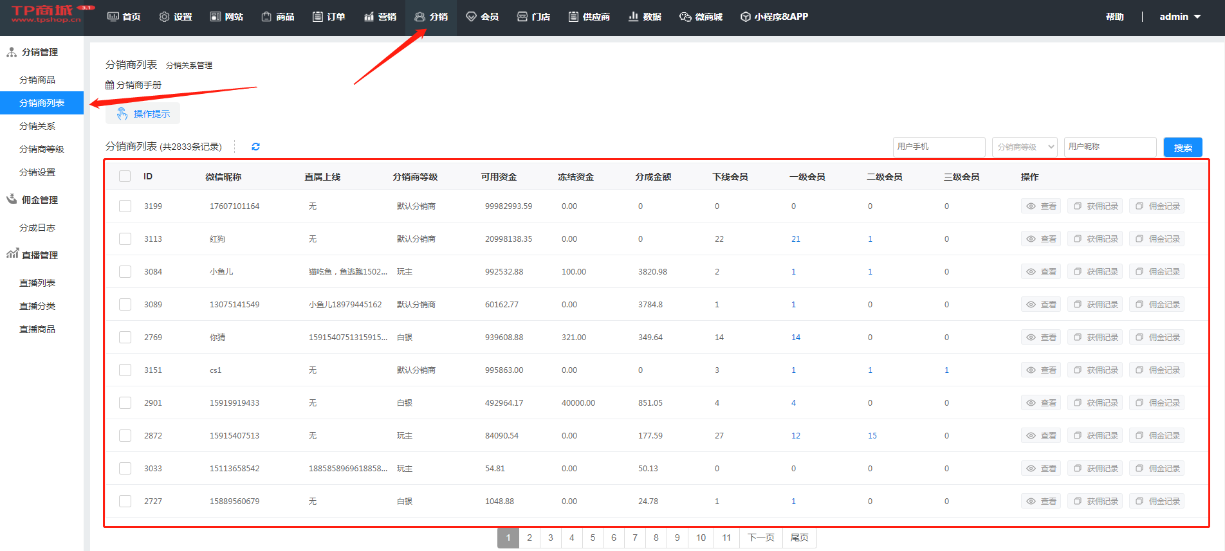Go to 分销商等级 in sidebar
The height and width of the screenshot is (551, 1225).
[42, 149]
